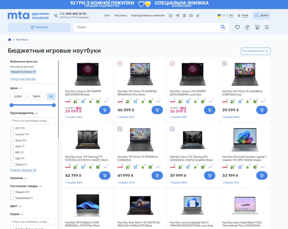The image size is (288, 229).
Task: Add HP Victus 15-fa2048nw to cart
Action: [x=262, y=110]
